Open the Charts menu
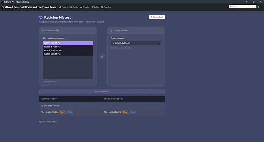Screen dimensions: 264x142 click(84, 7)
